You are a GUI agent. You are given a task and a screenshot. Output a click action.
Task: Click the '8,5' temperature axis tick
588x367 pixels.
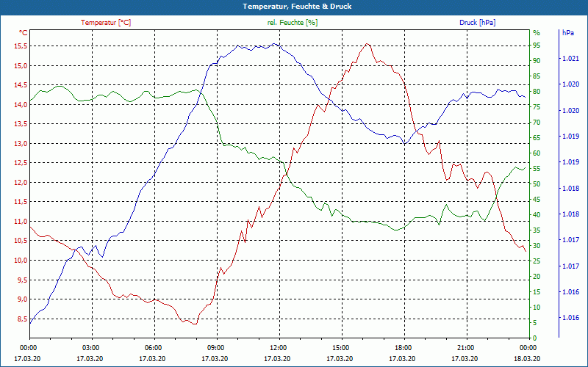[x=22, y=319]
